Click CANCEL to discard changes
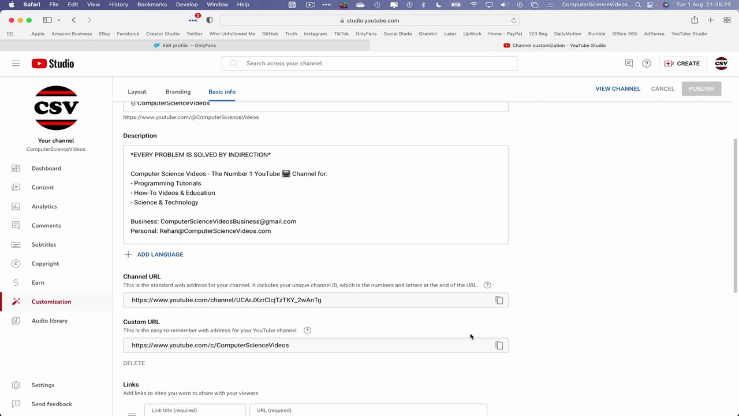 (662, 89)
